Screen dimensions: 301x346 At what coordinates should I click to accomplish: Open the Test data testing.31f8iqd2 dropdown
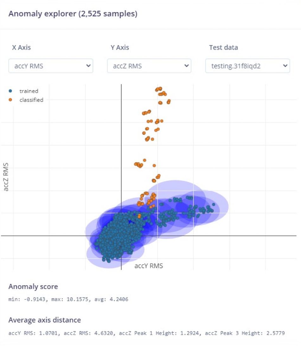coord(247,66)
